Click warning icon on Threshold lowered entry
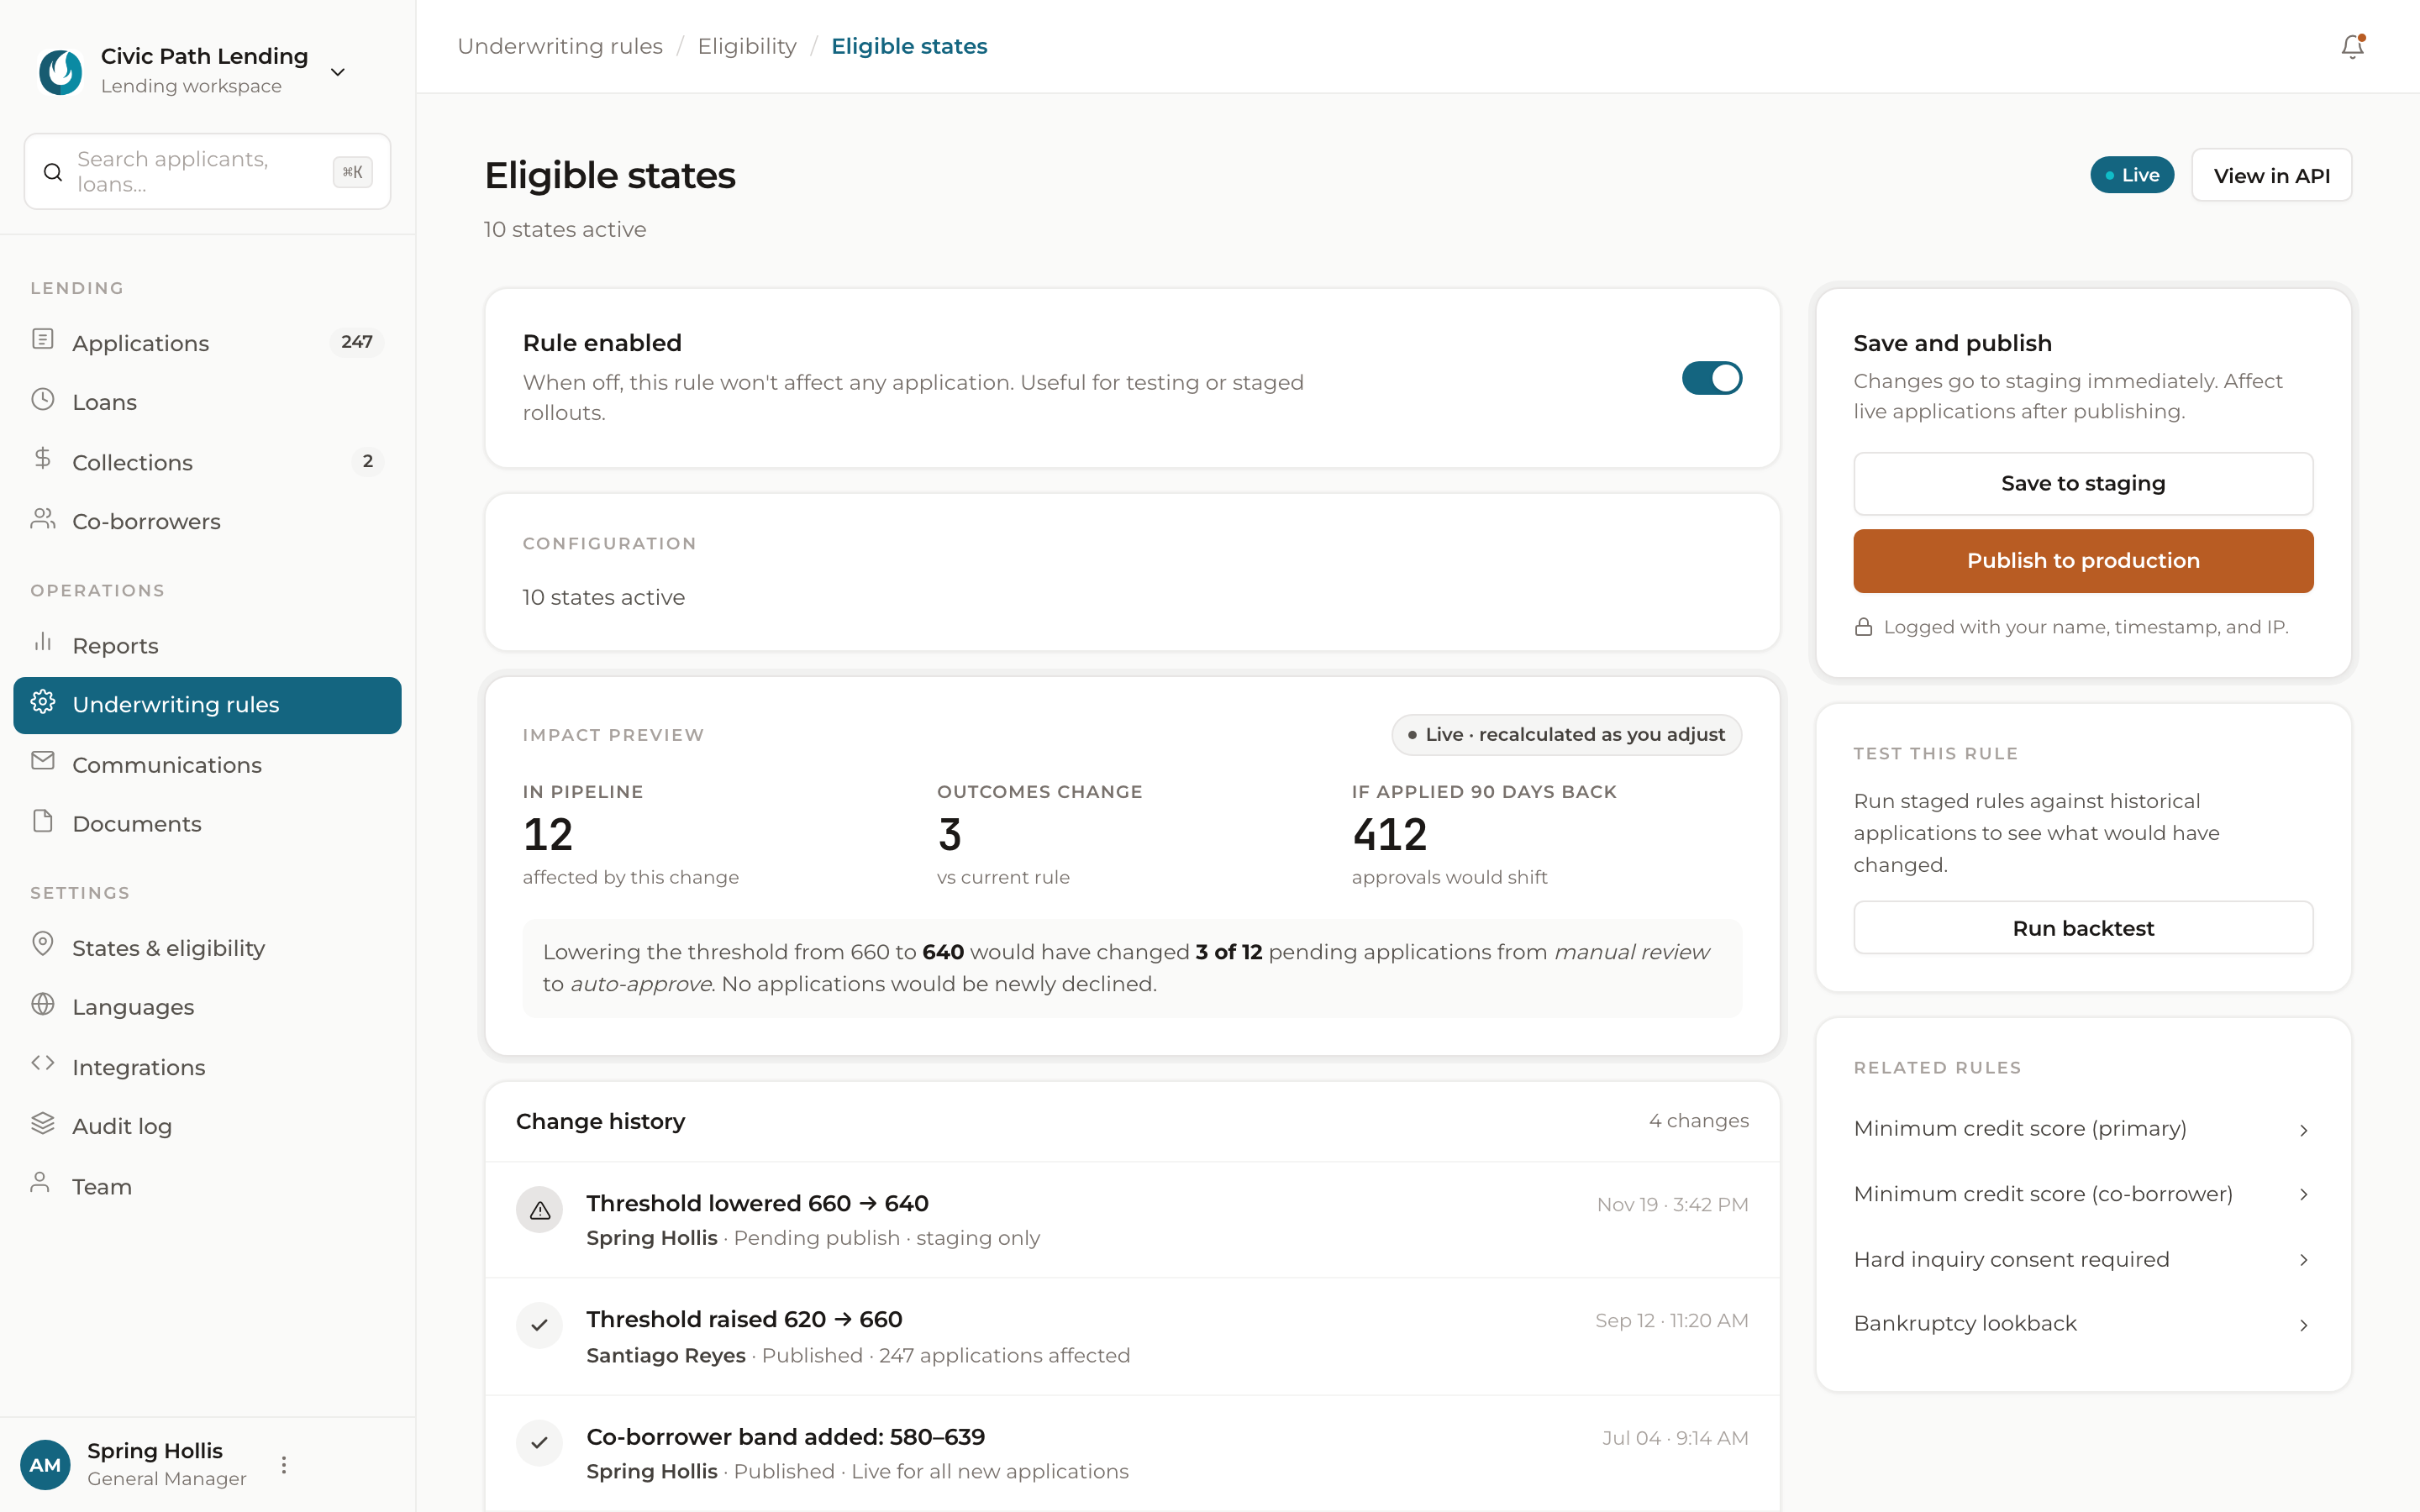Viewport: 2420px width, 1512px height. point(540,1211)
